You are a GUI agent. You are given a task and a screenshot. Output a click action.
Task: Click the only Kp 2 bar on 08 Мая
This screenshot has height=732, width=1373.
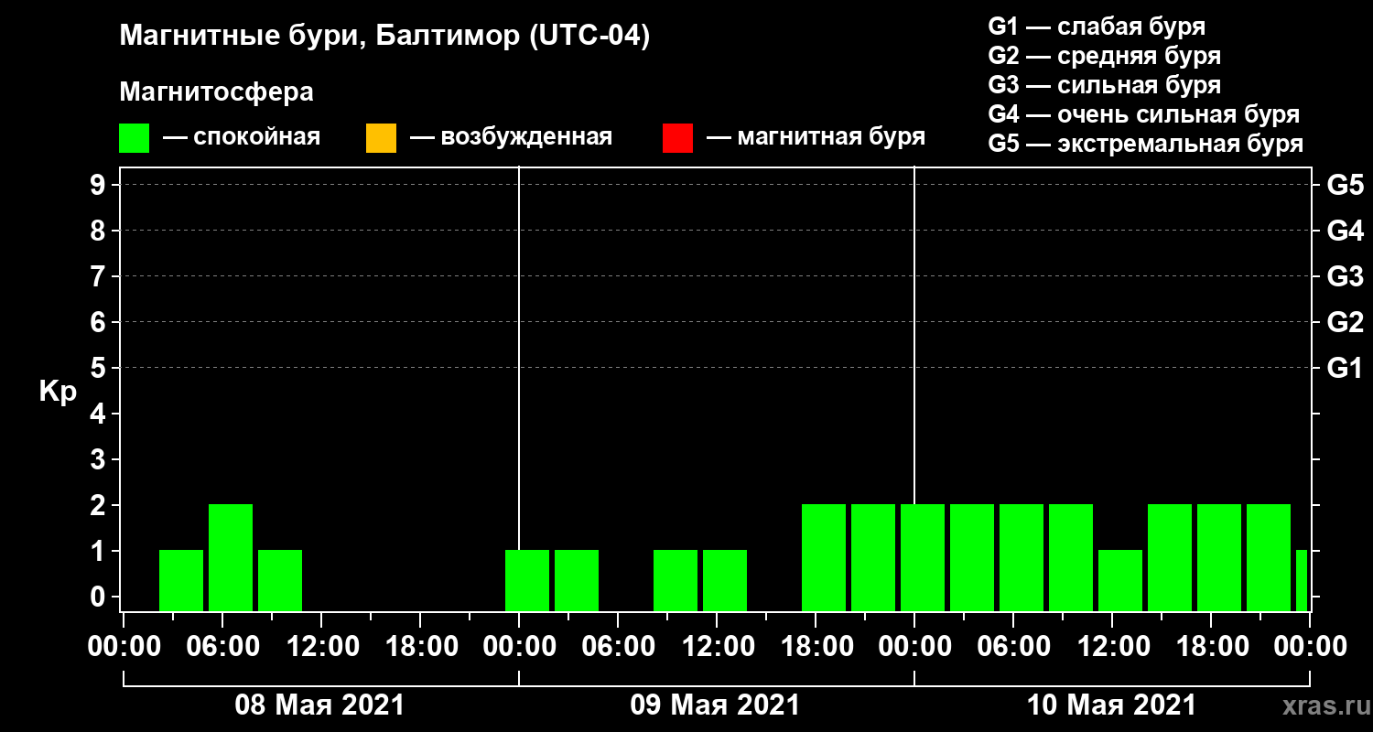click(231, 556)
